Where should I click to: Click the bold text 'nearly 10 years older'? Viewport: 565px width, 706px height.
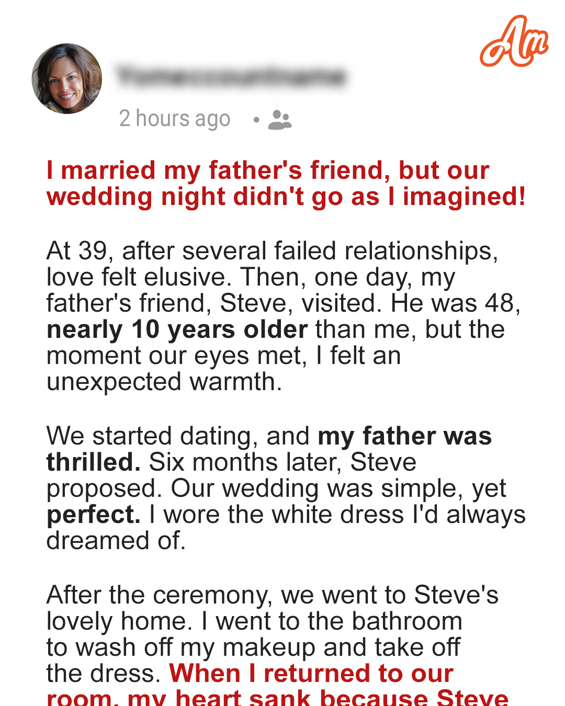[x=177, y=329]
